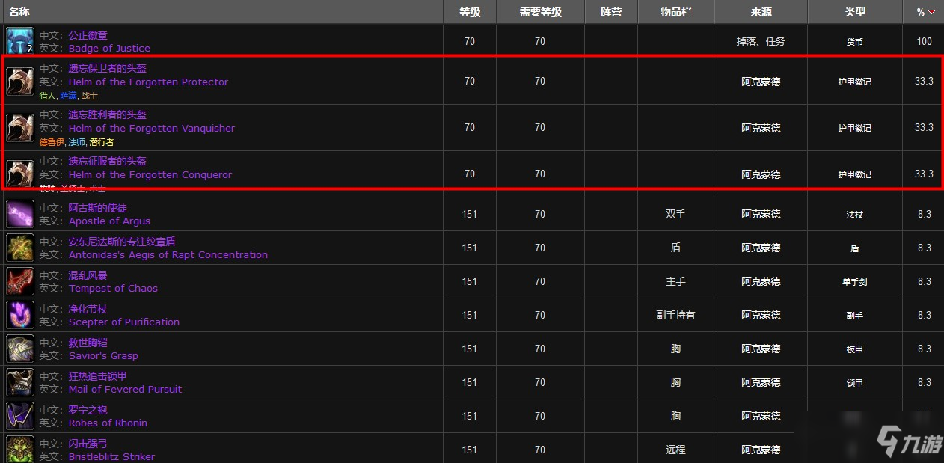Click the Helm of the Forgotten Vanquisher icon

[20, 128]
